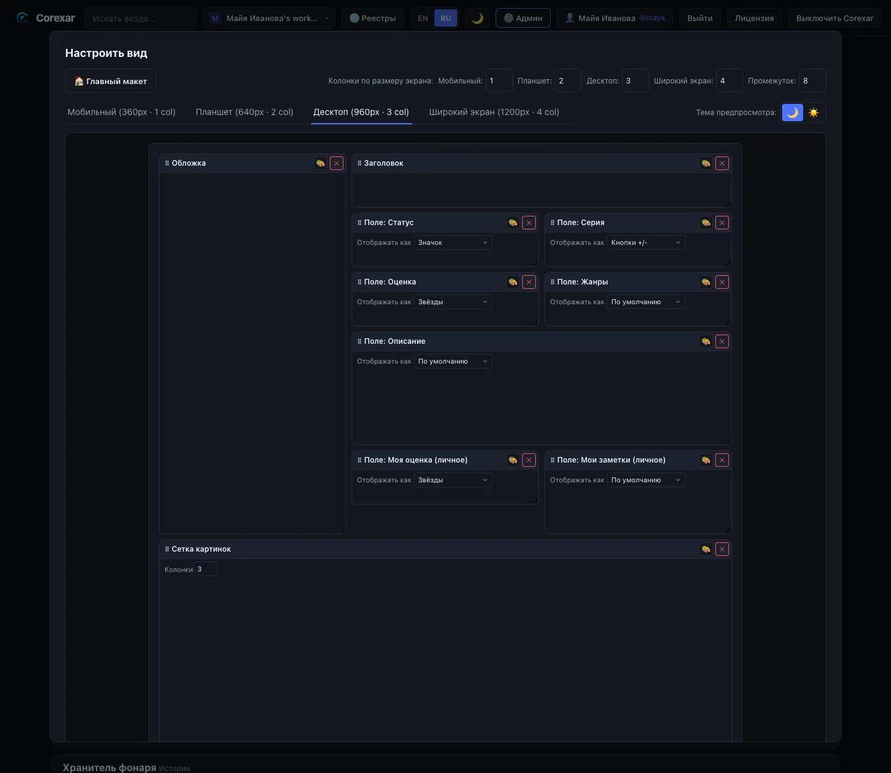Open Майя Иванова user profile
891x773 pixels.
pyautogui.click(x=615, y=18)
